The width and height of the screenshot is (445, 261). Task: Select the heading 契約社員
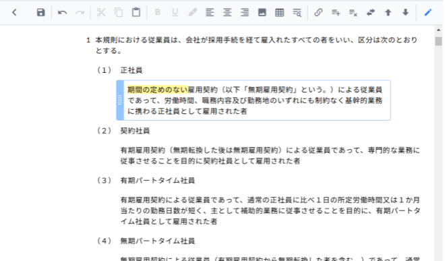[x=135, y=131]
